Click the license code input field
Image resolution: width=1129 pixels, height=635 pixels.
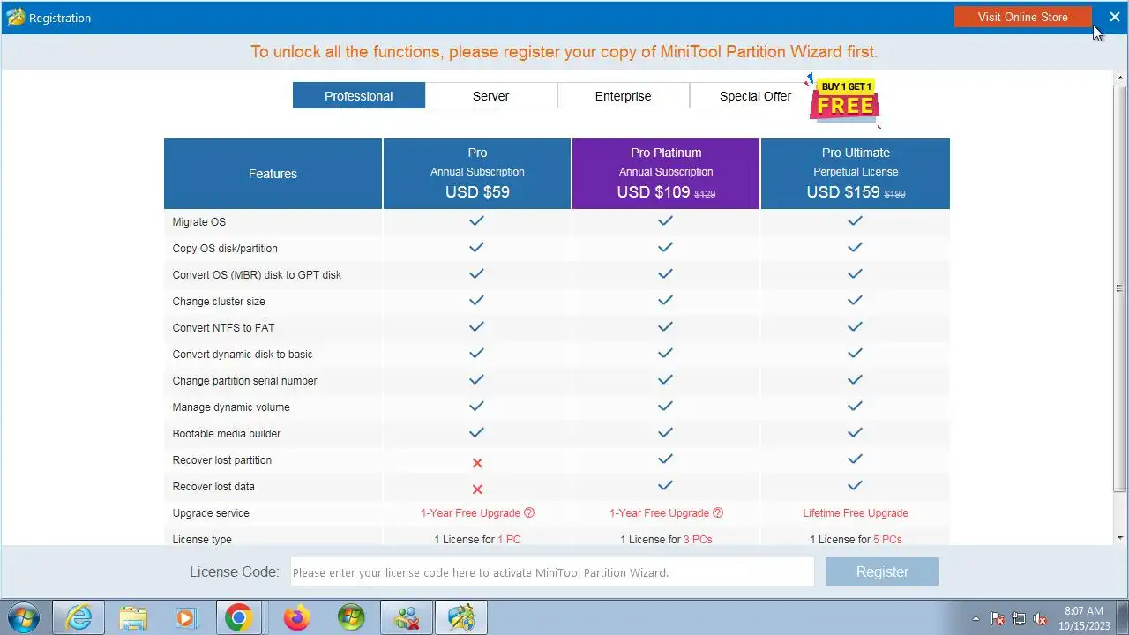point(552,571)
